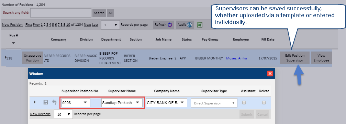The image size is (346, 124).
Task: Open page 10 in pagination
Action: tap(68, 25)
